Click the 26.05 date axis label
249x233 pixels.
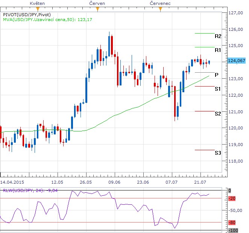pos(86,182)
